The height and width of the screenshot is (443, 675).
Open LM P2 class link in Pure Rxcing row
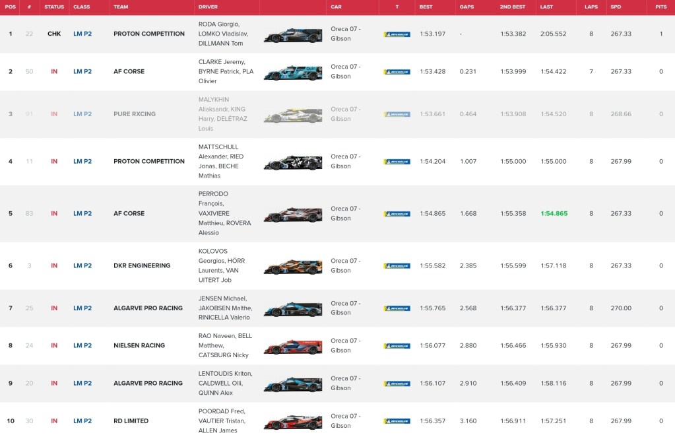coord(82,114)
